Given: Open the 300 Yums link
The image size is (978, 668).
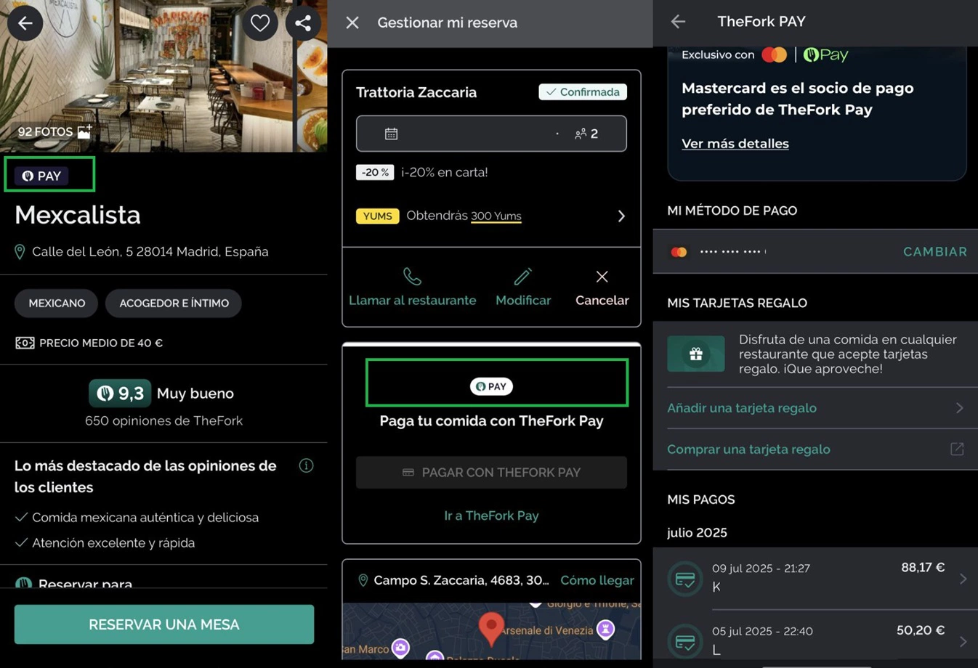Looking at the screenshot, I should [496, 216].
